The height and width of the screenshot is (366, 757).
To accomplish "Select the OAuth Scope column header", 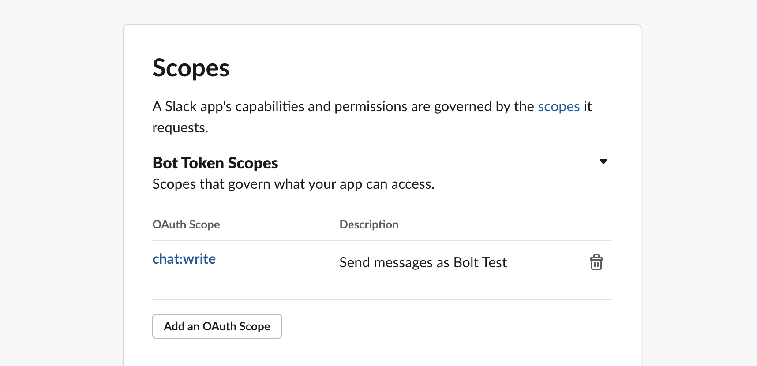I will coord(186,224).
